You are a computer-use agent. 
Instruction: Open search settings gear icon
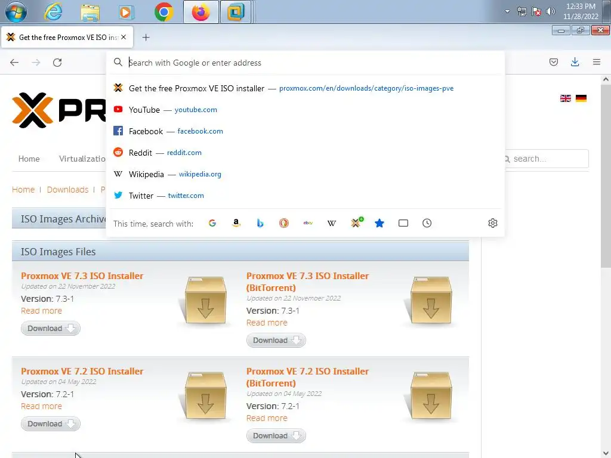click(492, 223)
